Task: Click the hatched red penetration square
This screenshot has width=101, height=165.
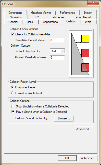Action: pyautogui.click(x=85, y=67)
